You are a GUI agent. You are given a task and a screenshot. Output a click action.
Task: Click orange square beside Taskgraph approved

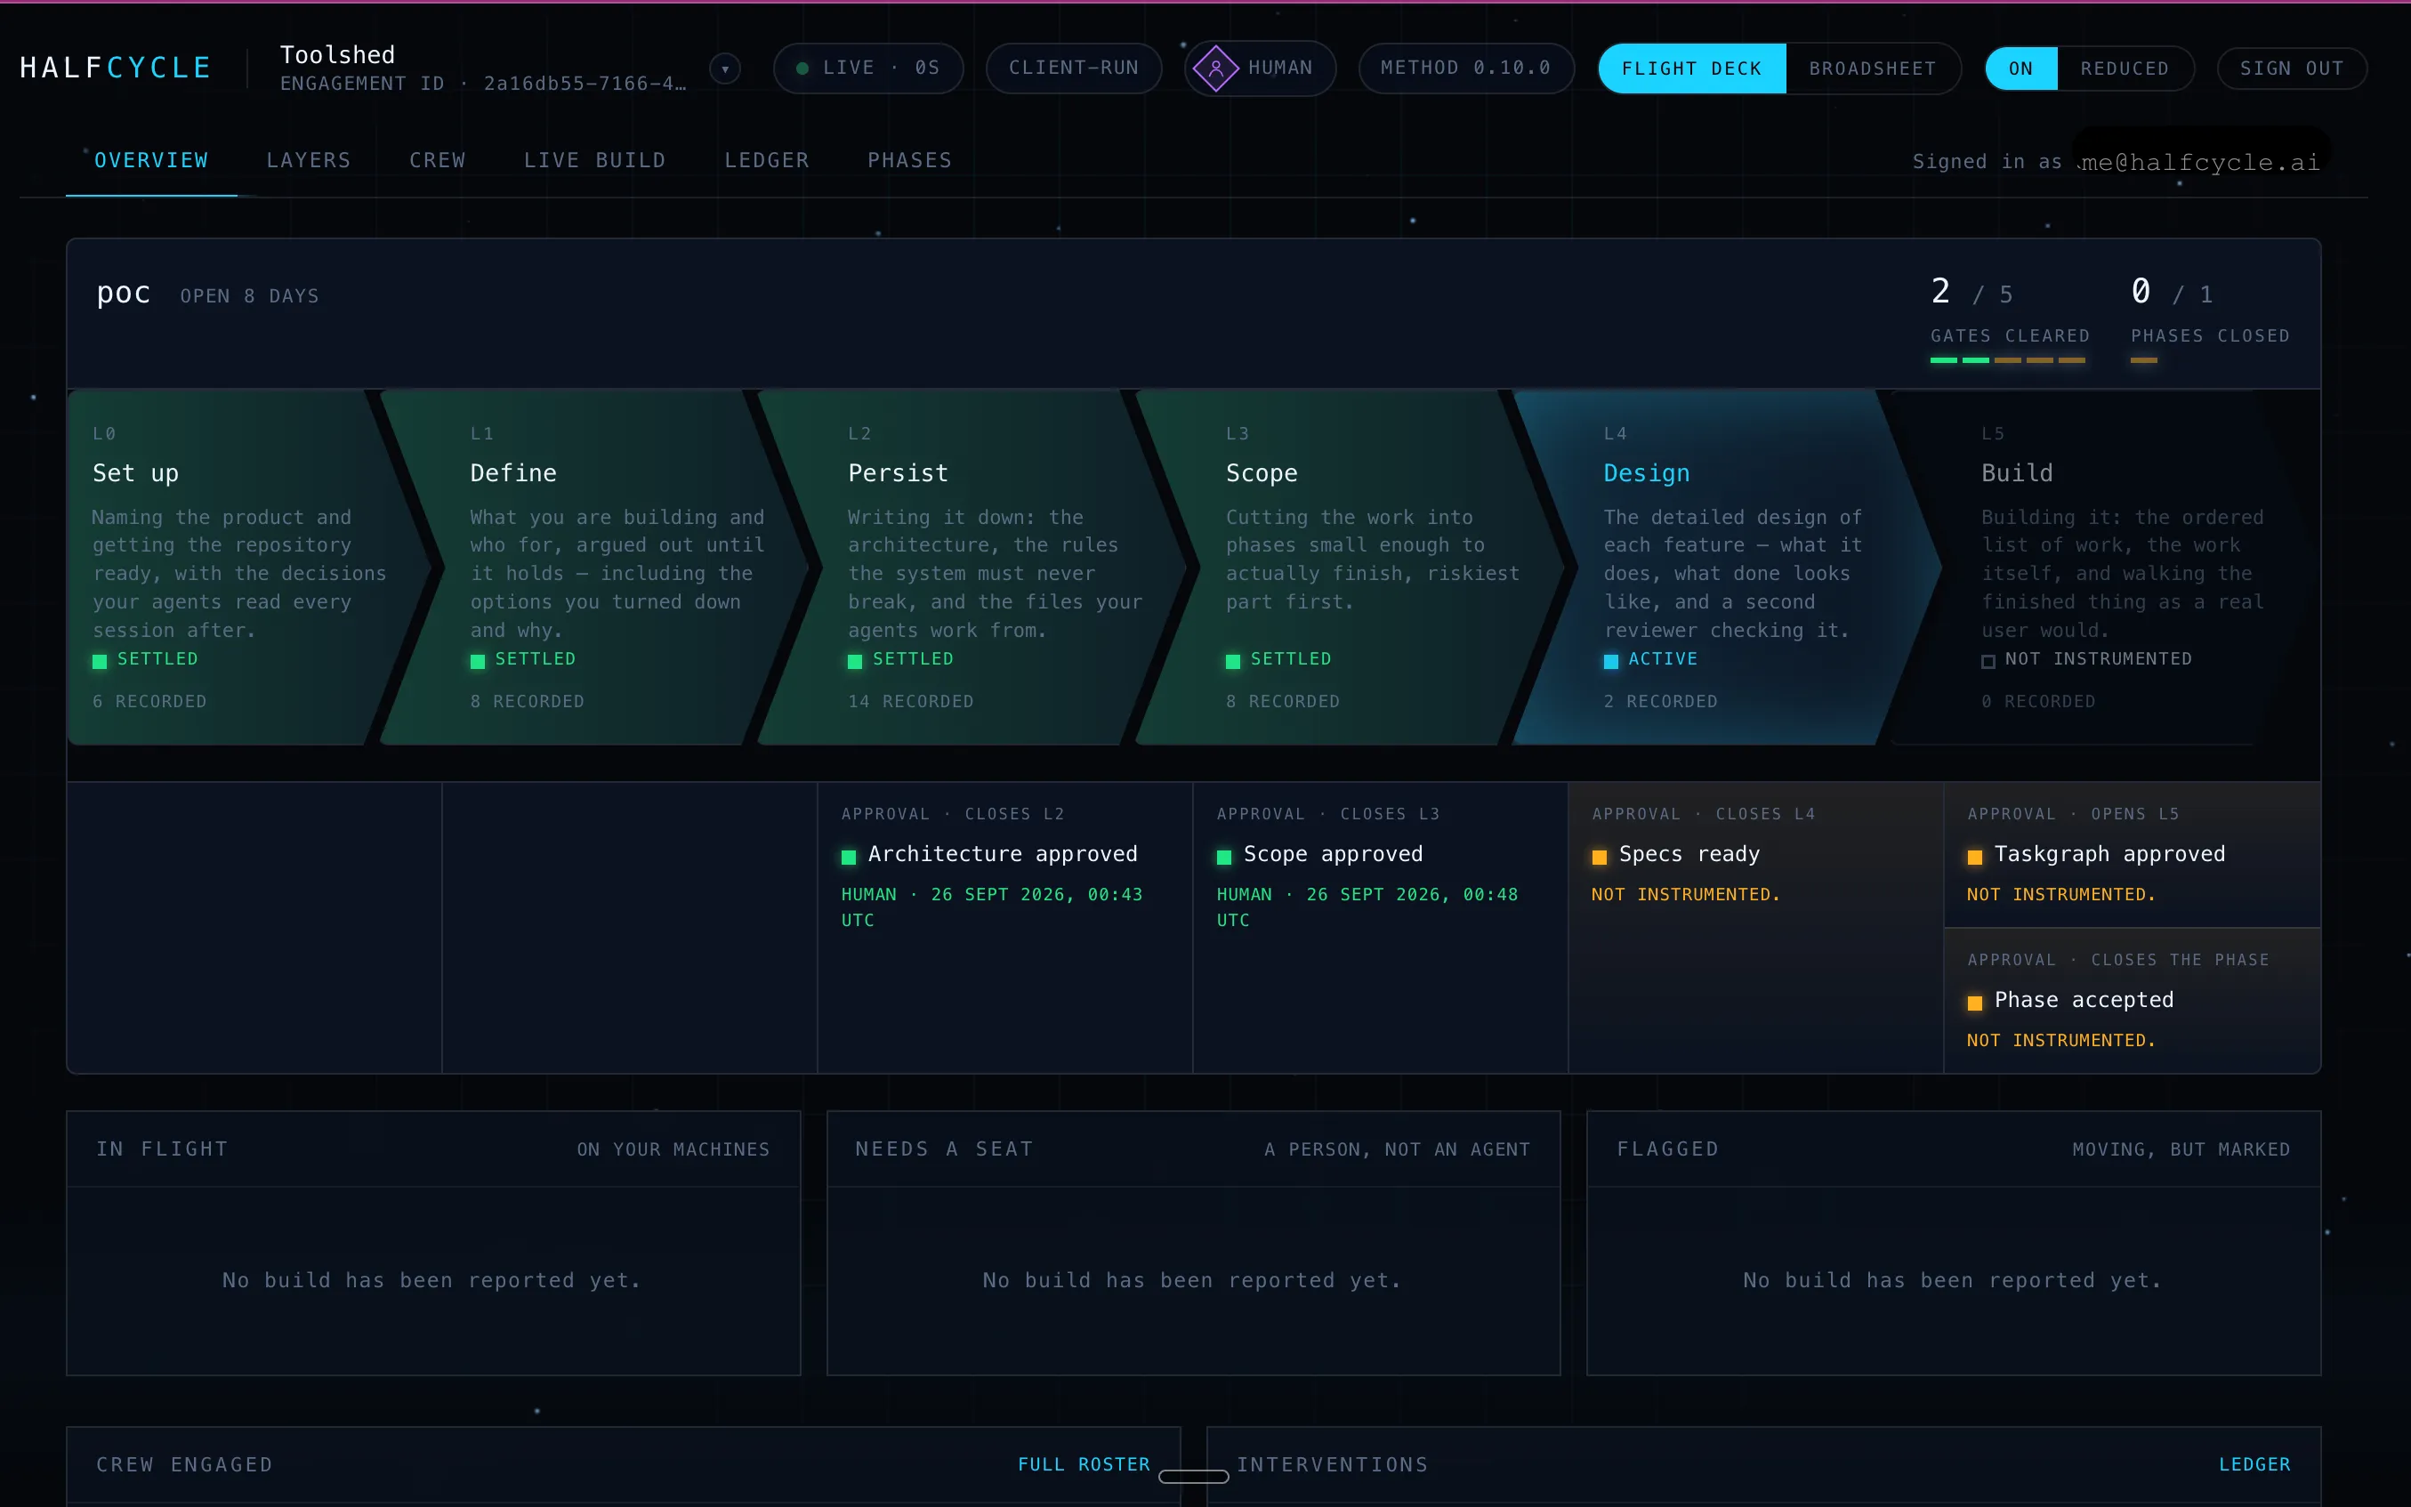1974,858
